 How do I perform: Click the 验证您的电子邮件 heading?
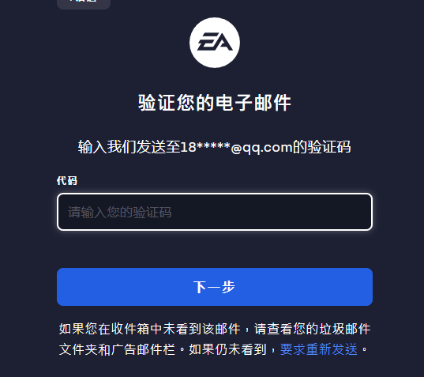[215, 103]
